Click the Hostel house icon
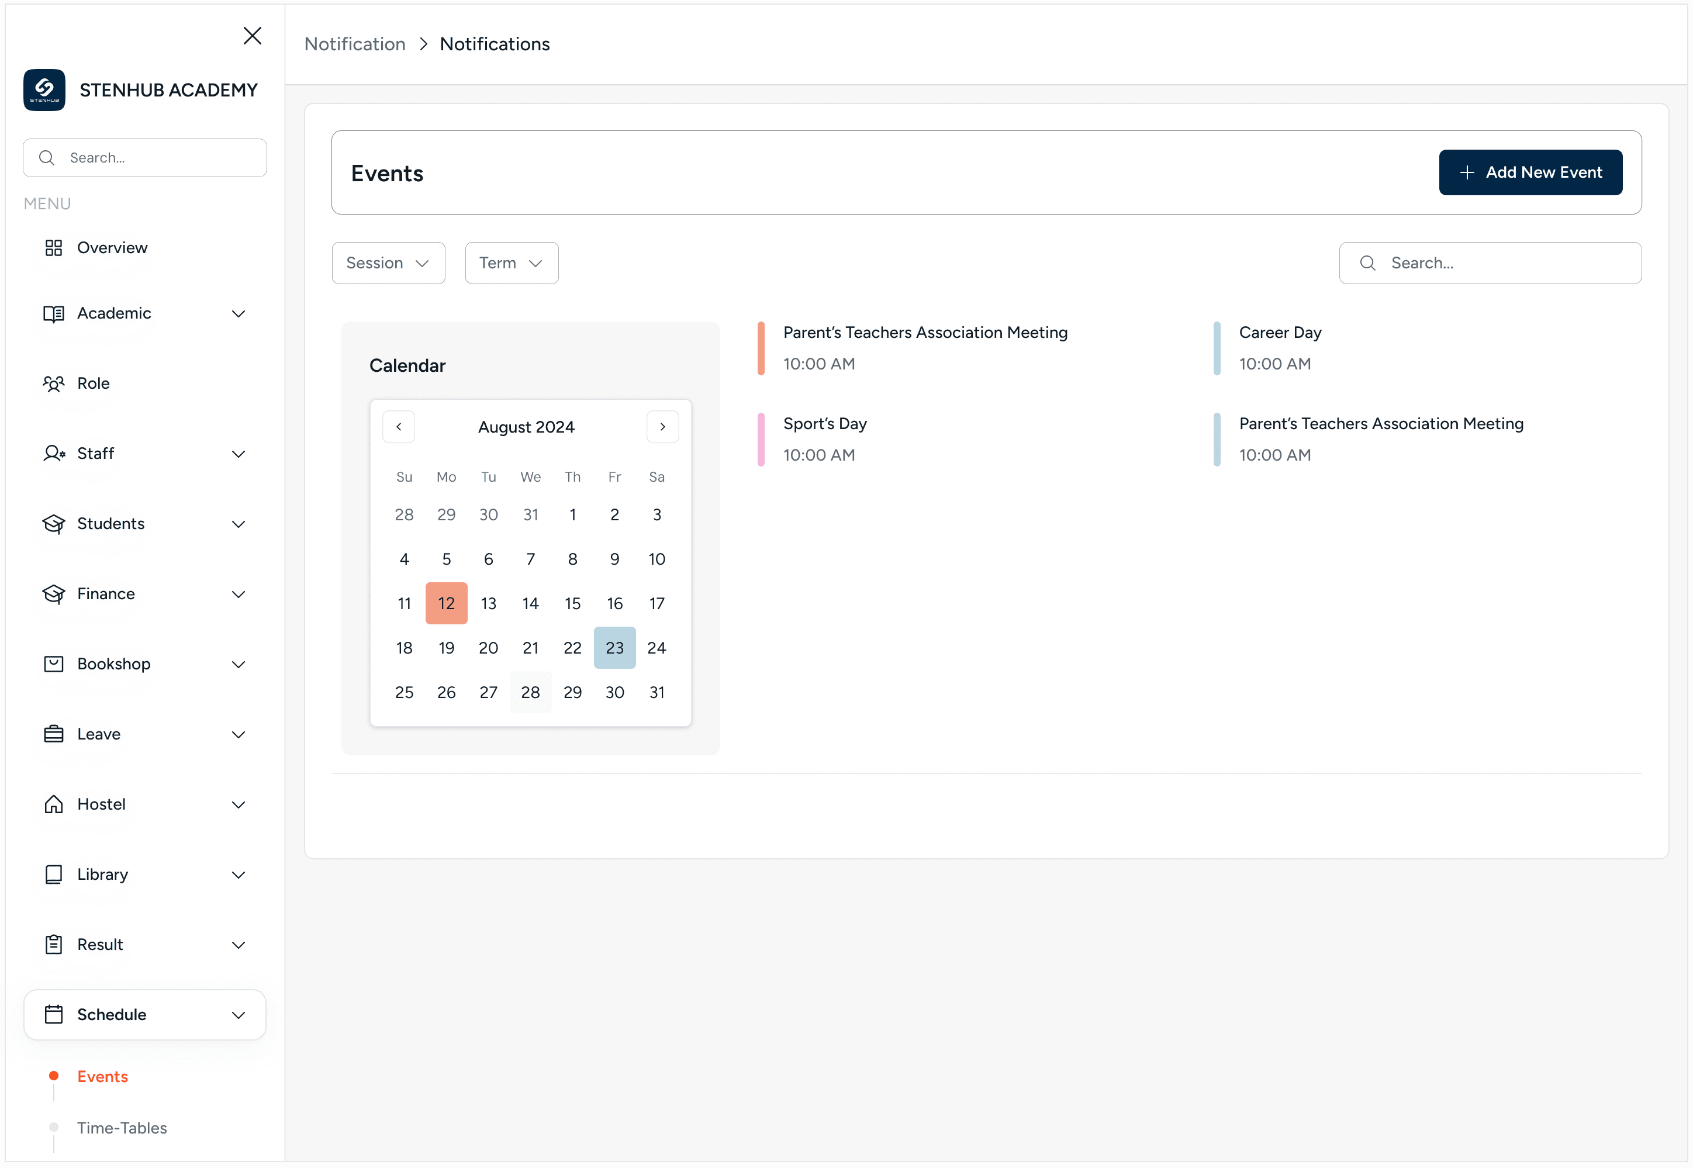Screen dimensions: 1693x1168 pos(53,804)
